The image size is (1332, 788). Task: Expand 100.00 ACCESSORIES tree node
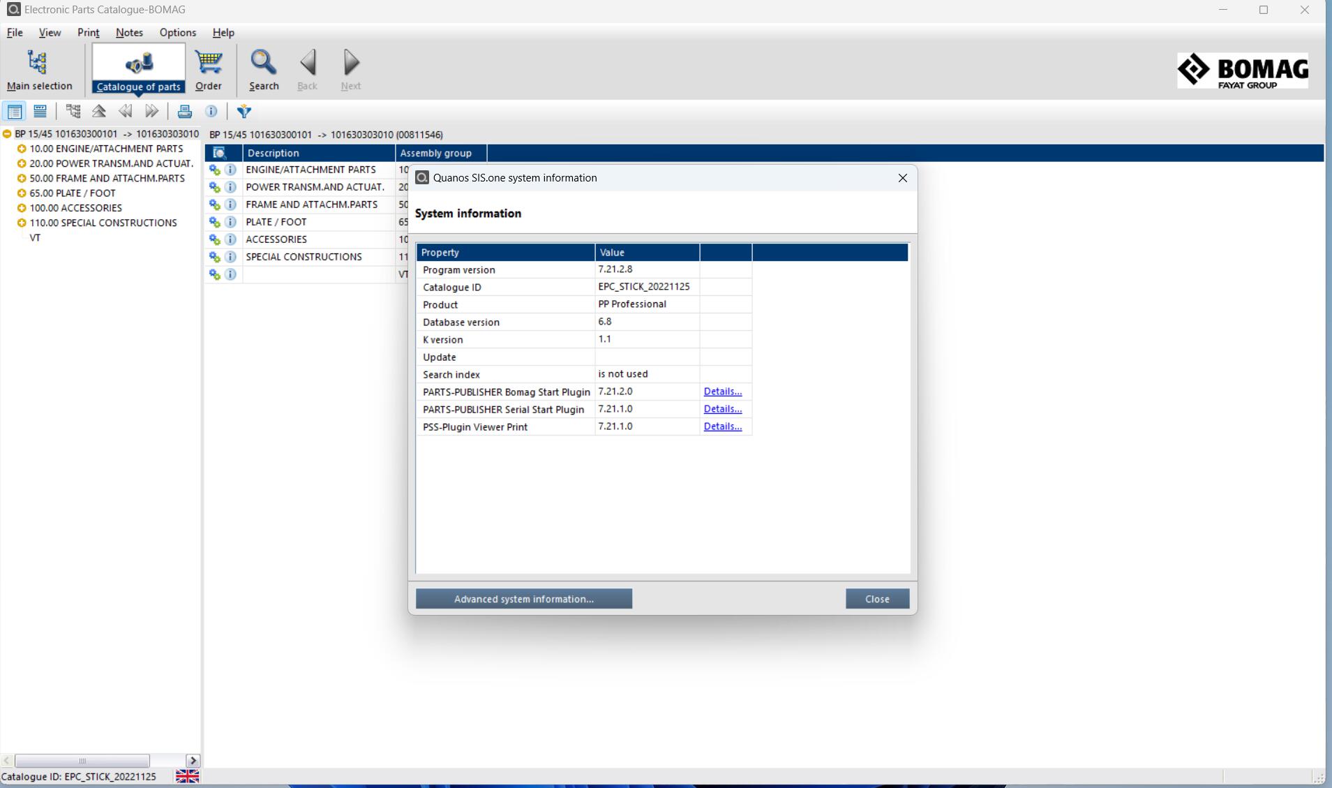(x=22, y=208)
